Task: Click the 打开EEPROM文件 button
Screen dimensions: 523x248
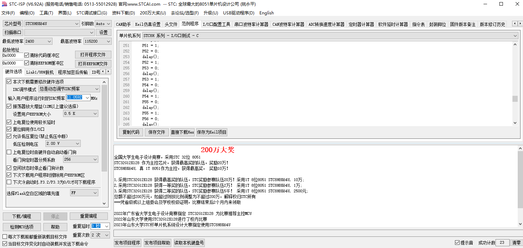Action: pyautogui.click(x=93, y=64)
